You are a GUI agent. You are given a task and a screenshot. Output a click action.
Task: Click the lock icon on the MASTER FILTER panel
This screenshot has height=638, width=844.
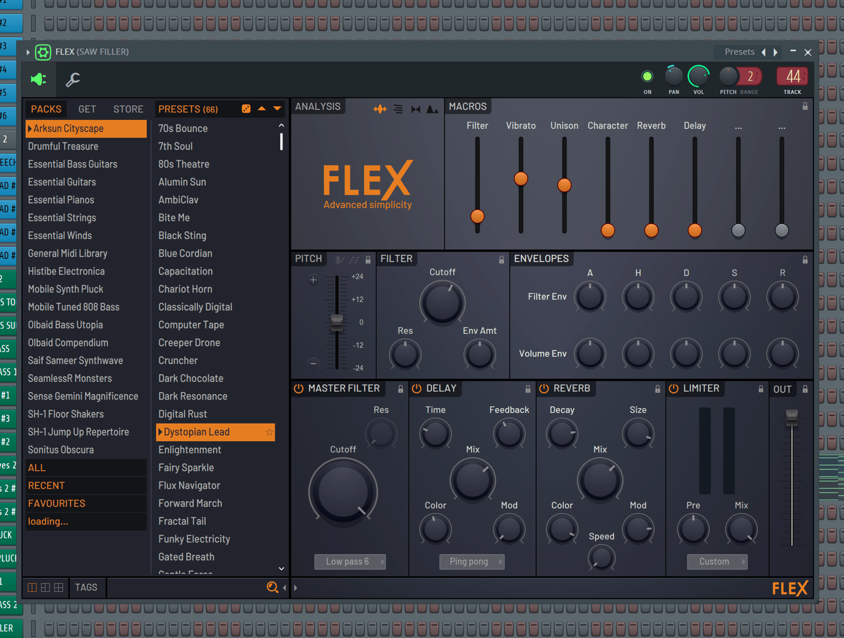pyautogui.click(x=401, y=389)
